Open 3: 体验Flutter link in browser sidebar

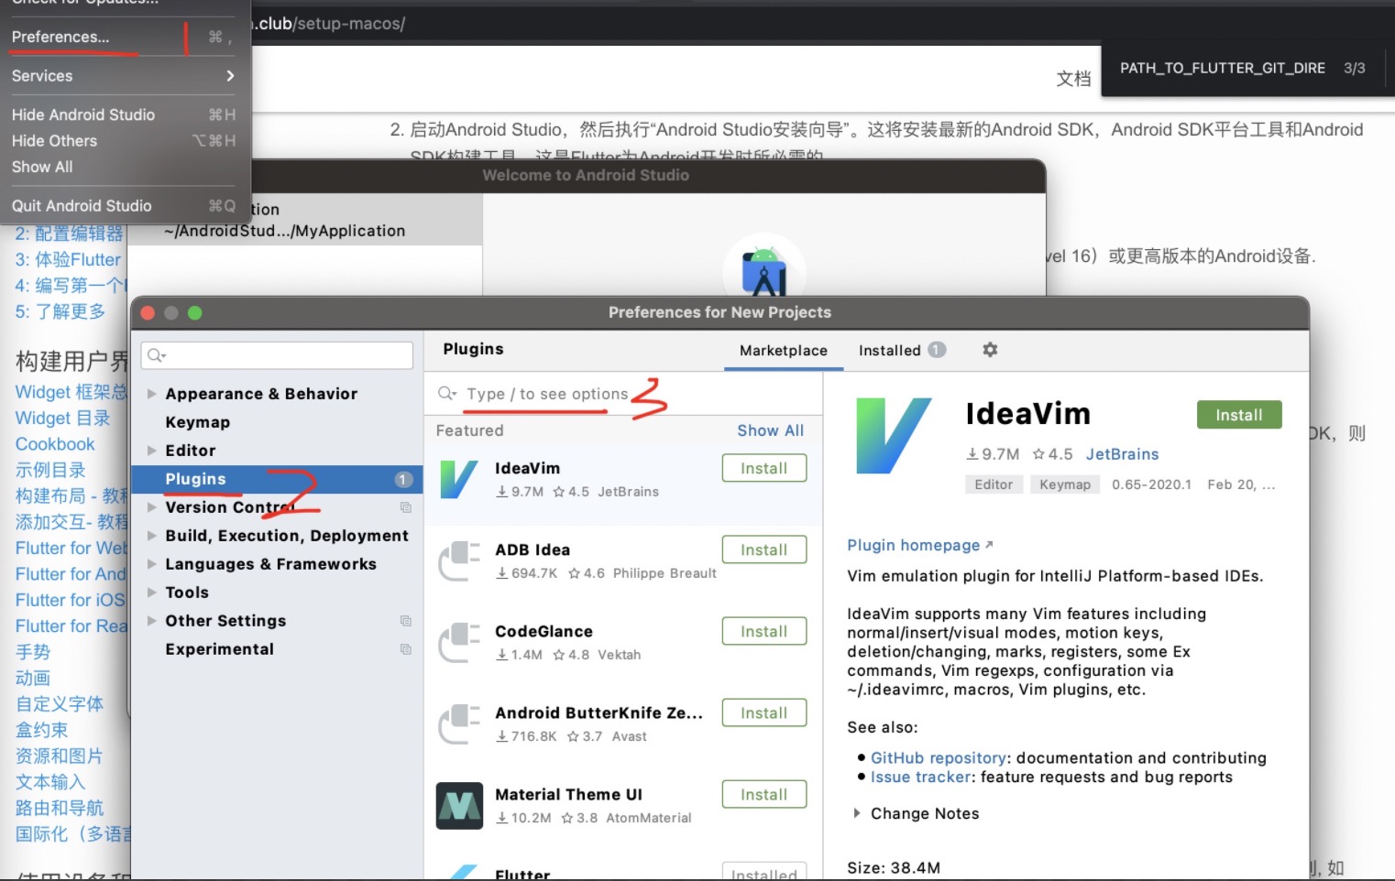68,259
